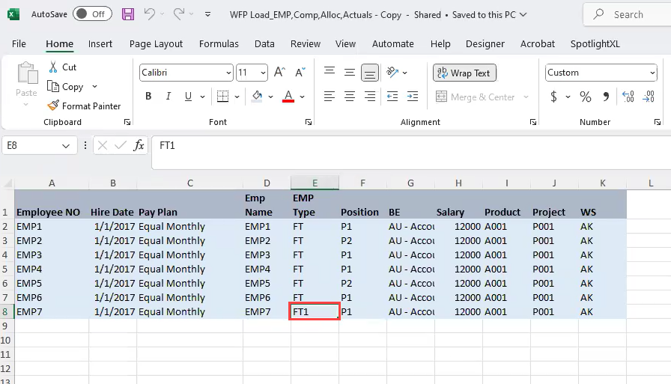Click the Increase Indent icon
The height and width of the screenshot is (384, 671).
(413, 97)
